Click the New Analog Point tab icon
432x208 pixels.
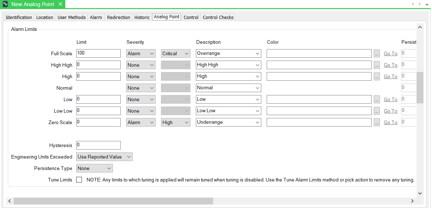pyautogui.click(x=5, y=4)
